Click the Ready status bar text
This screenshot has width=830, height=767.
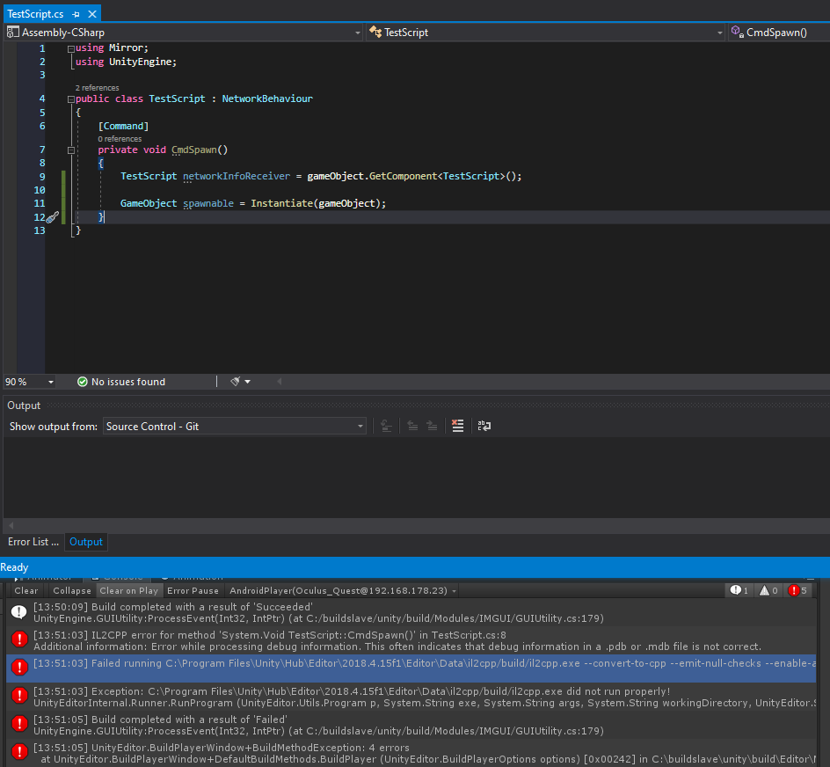(x=14, y=567)
